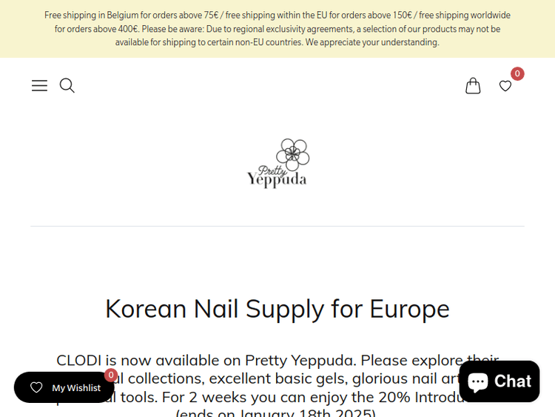Click the word "Chat" on the chat widget

[x=513, y=381]
